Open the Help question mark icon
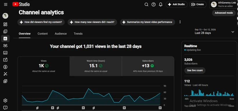 pyautogui.click(x=154, y=4)
